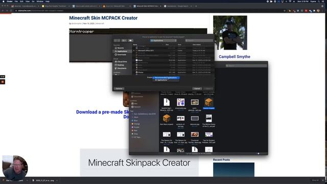Click the Purple tag in Finder sidebar
This screenshot has height=184, width=327.
[x=136, y=127]
